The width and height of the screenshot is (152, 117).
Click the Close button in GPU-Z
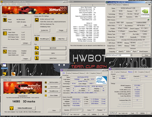[146, 55]
